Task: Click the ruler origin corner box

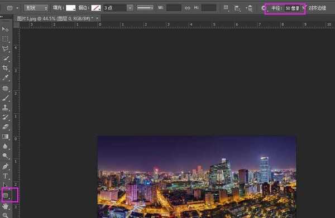Action: pyautogui.click(x=16, y=25)
